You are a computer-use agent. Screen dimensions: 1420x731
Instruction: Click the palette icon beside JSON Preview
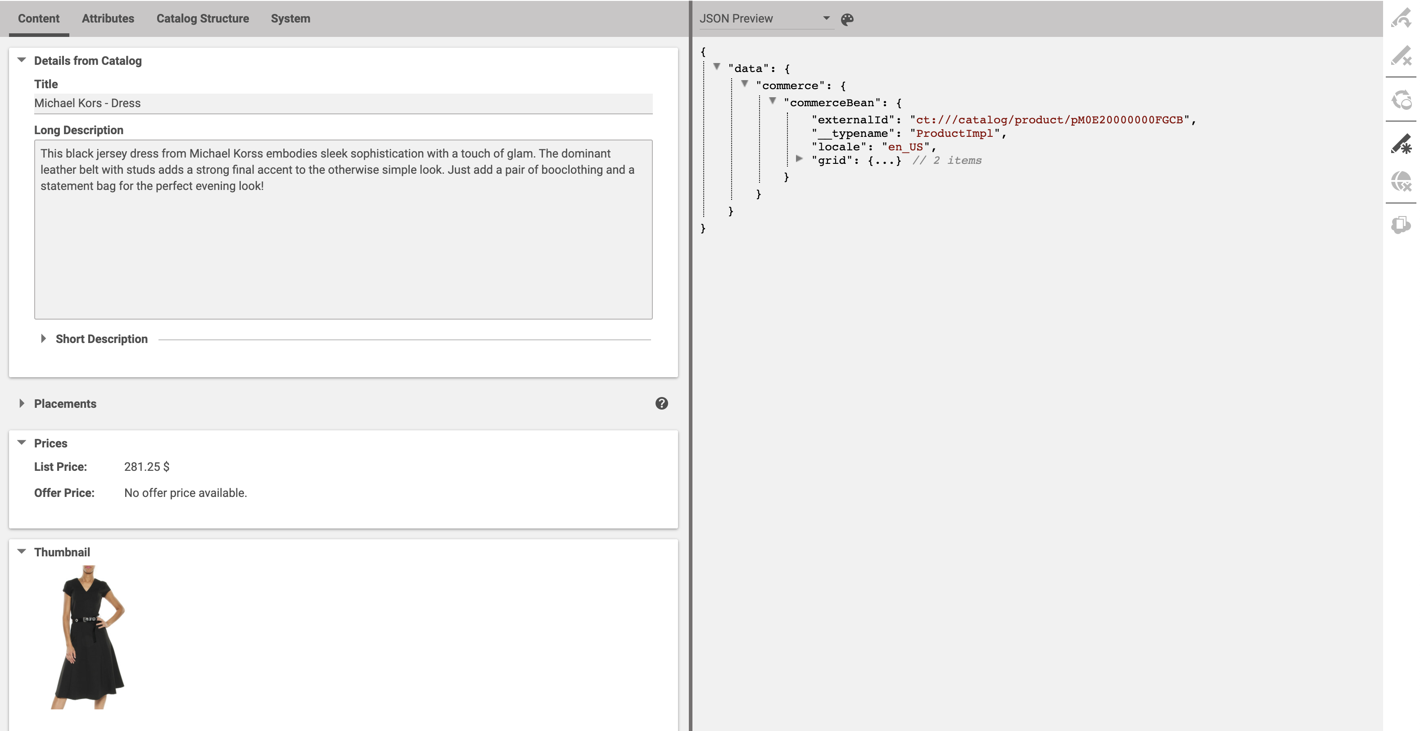point(847,18)
